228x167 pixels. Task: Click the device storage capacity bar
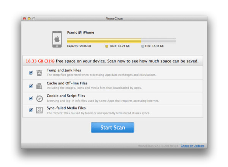121,40
